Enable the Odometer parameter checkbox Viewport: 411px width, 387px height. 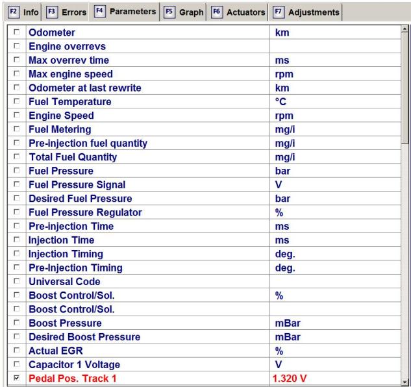point(15,32)
